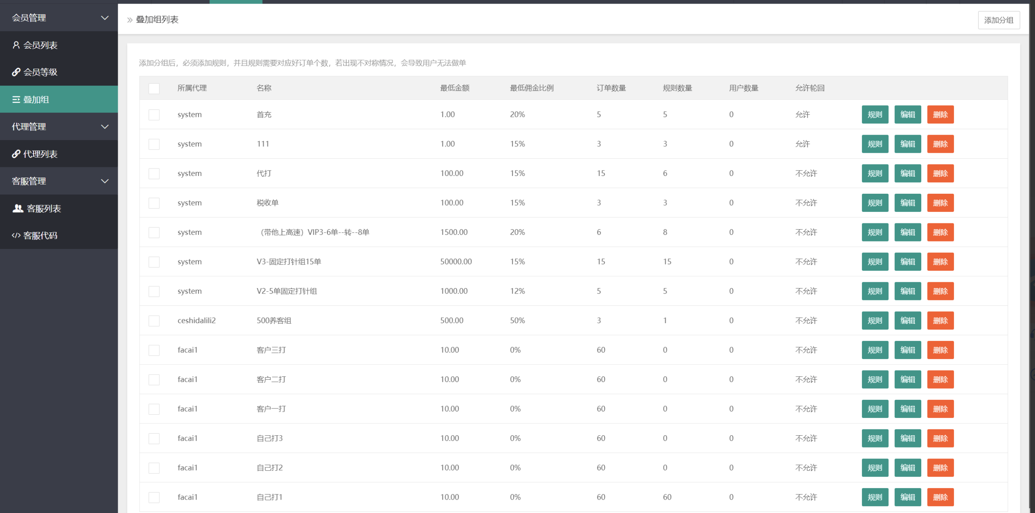Screen dimensions: 1035x513
Task: Toggle the 客服管理 section chevron
Action: pos(105,181)
